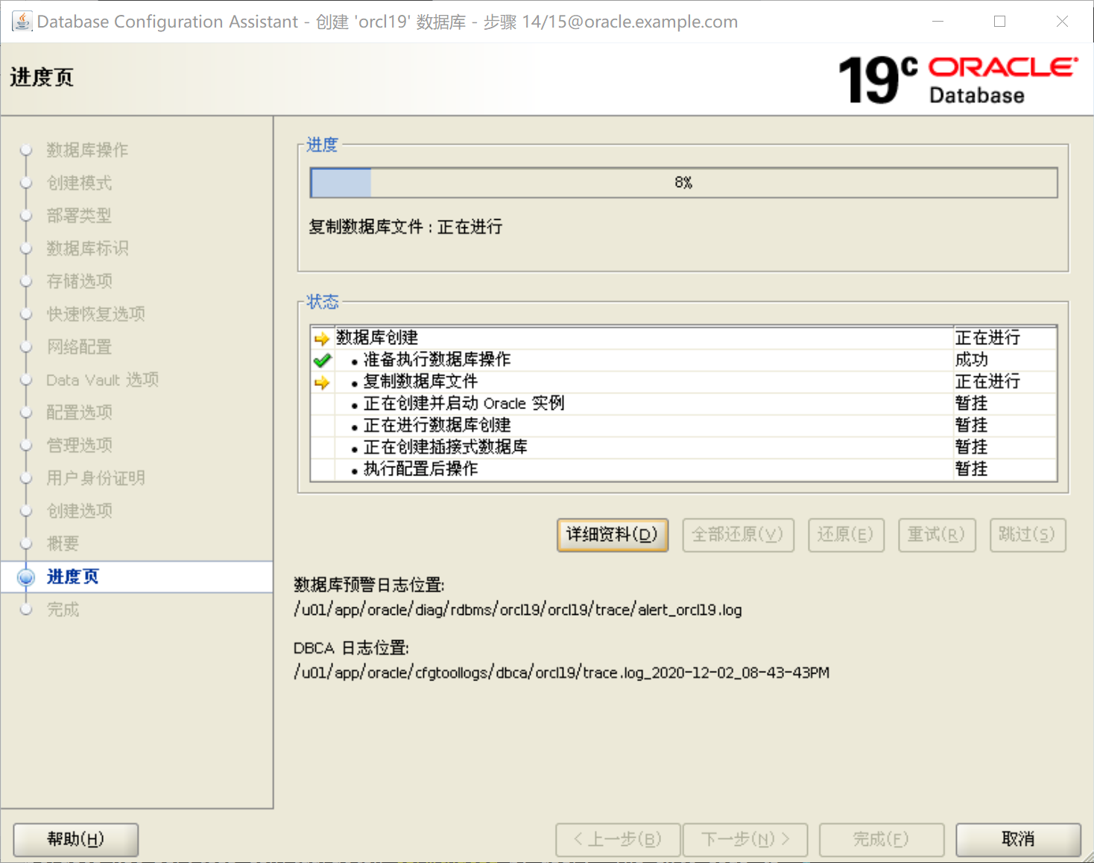The image size is (1094, 863).
Task: Click 复制数据库文件 : 正在进行 status message
Action: click(x=405, y=227)
